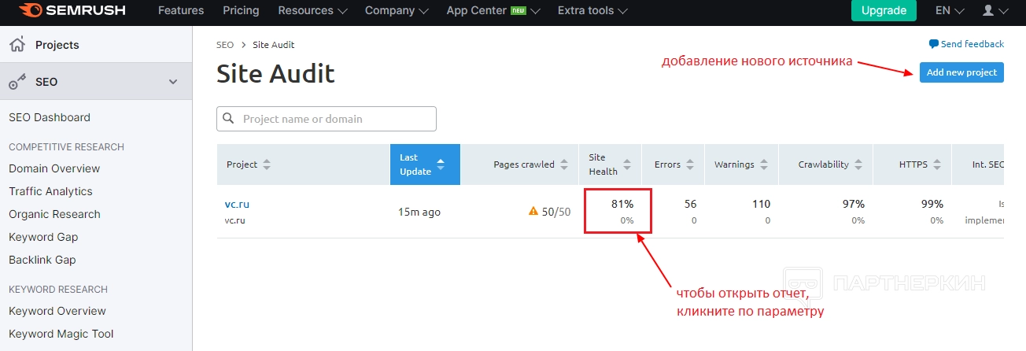
Task: Open the 81% Site Health value
Action: click(622, 204)
